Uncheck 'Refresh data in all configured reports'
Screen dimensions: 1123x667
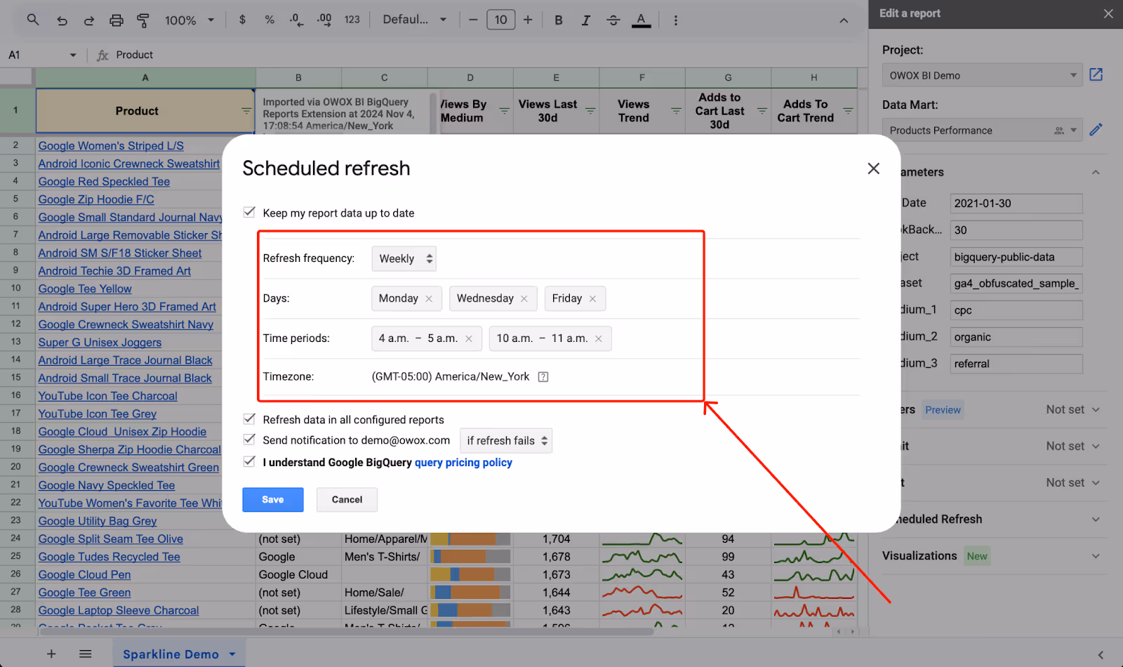point(249,418)
